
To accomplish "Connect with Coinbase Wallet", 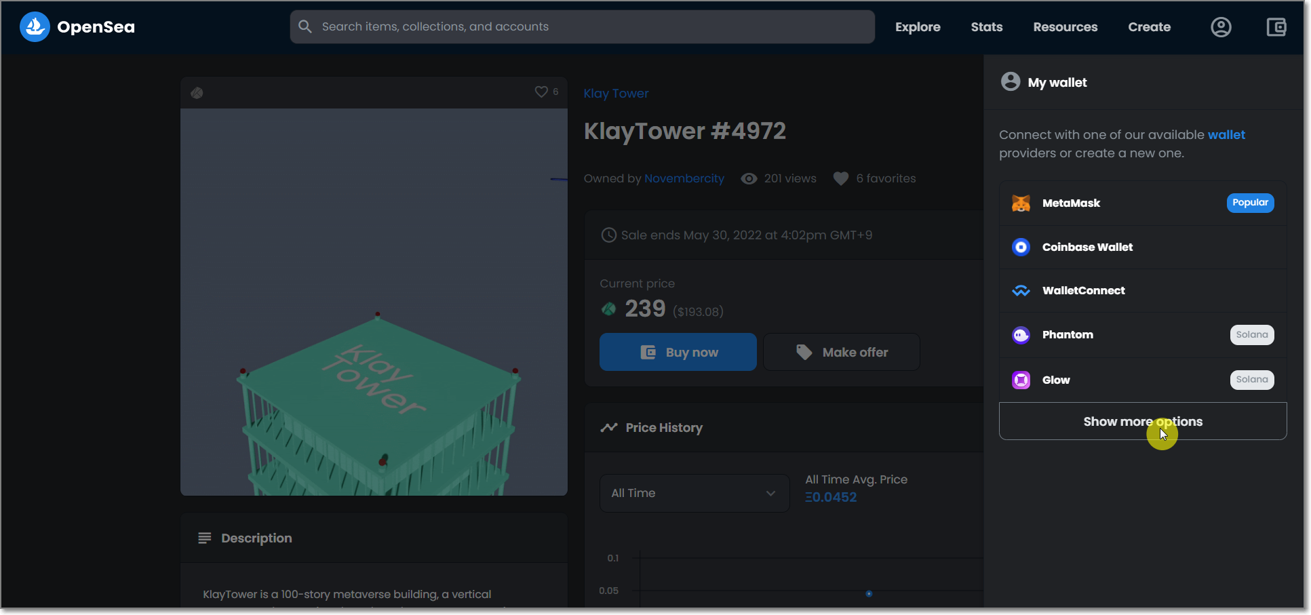I will point(1143,247).
